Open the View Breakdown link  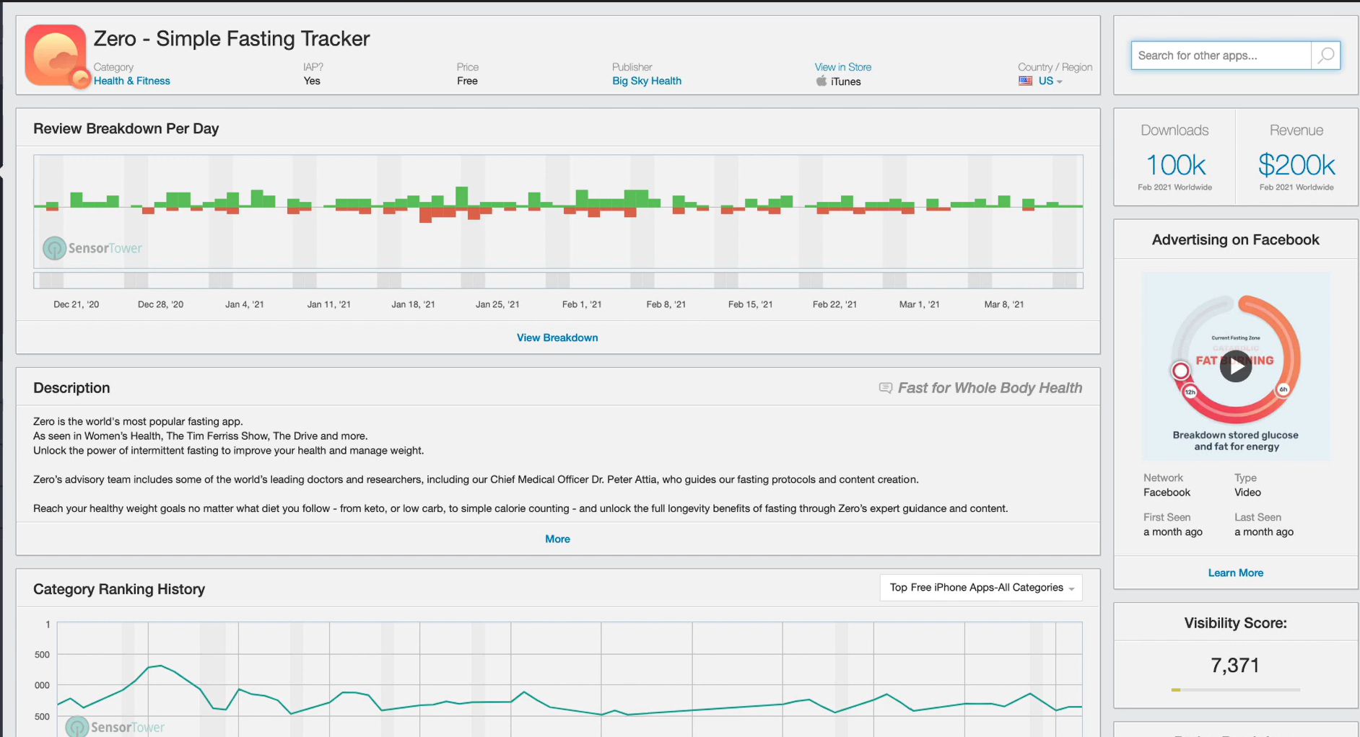tap(557, 337)
